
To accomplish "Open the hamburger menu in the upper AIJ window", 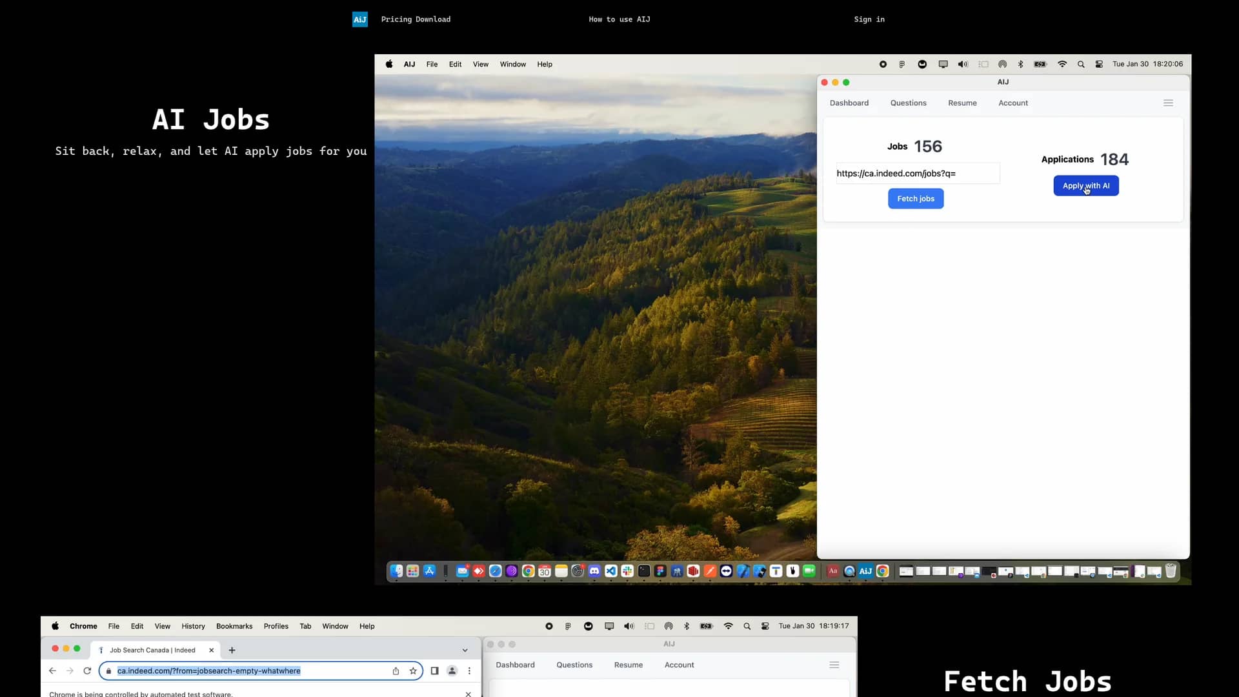I will [x=1168, y=103].
